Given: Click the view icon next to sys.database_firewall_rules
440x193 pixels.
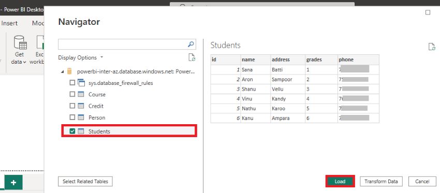Looking at the screenshot, I should pyautogui.click(x=81, y=83).
